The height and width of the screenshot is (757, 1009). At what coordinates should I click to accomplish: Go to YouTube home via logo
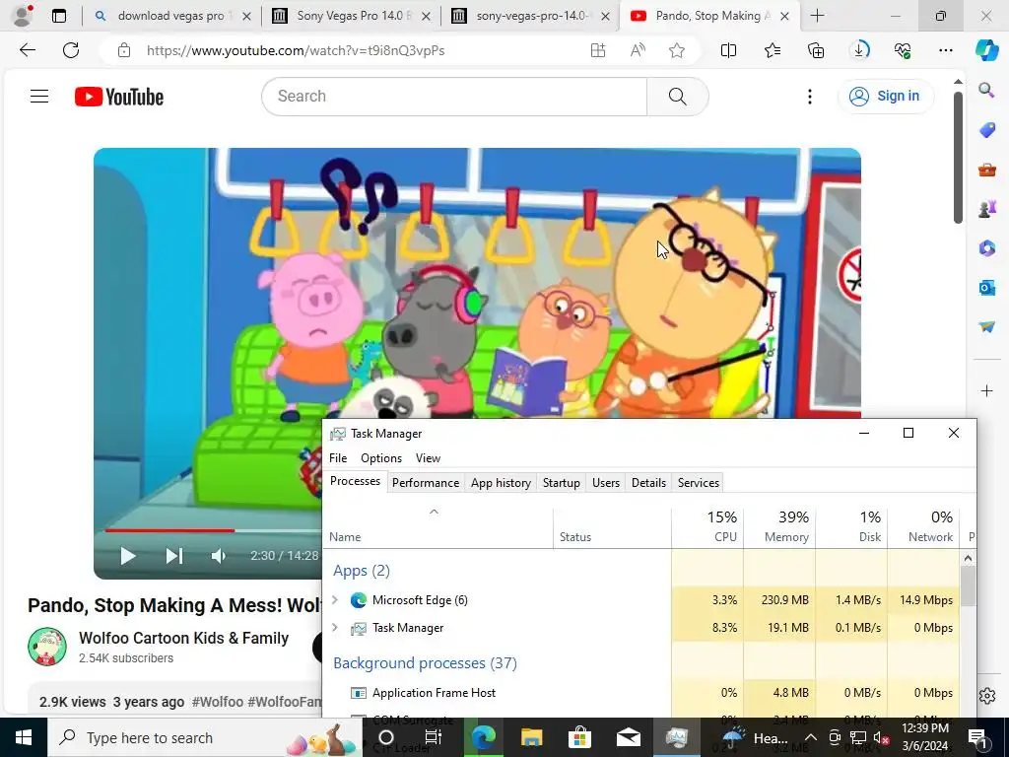coord(119,97)
